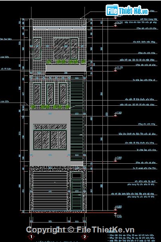Select the garage roller shutter door

(50, 191)
